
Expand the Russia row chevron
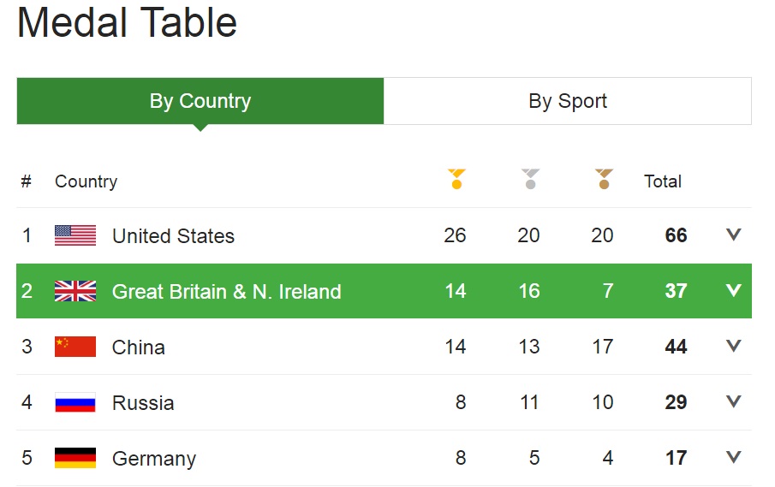(x=734, y=401)
